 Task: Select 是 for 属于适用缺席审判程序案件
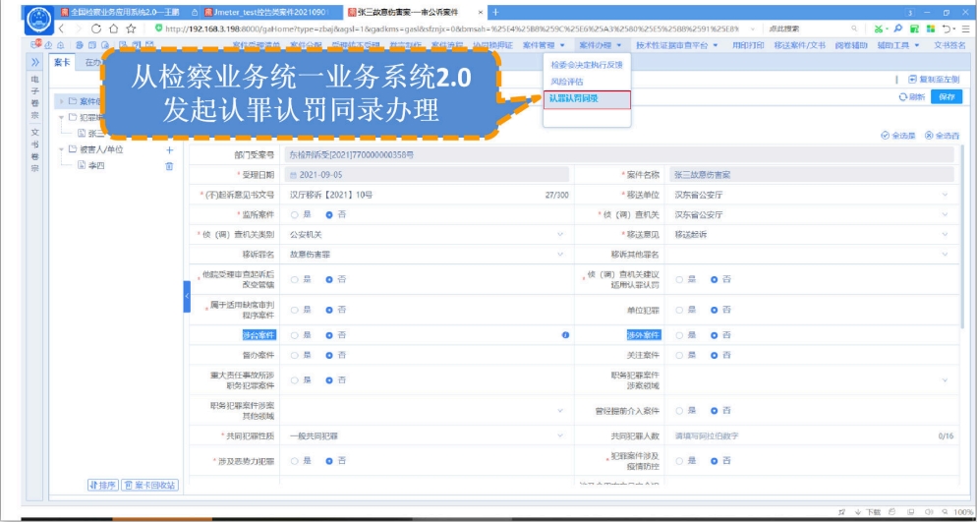295,310
